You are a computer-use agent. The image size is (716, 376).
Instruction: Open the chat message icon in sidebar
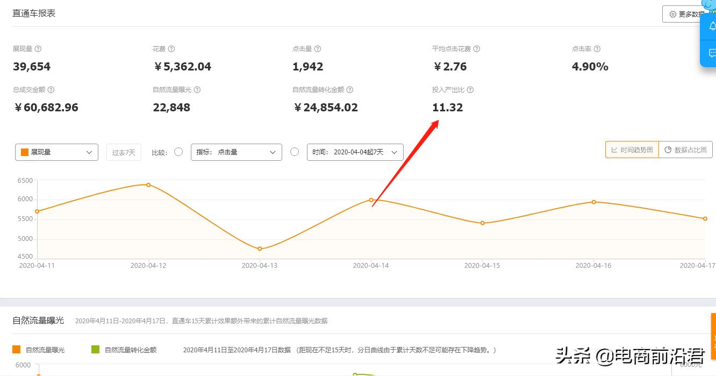click(713, 53)
